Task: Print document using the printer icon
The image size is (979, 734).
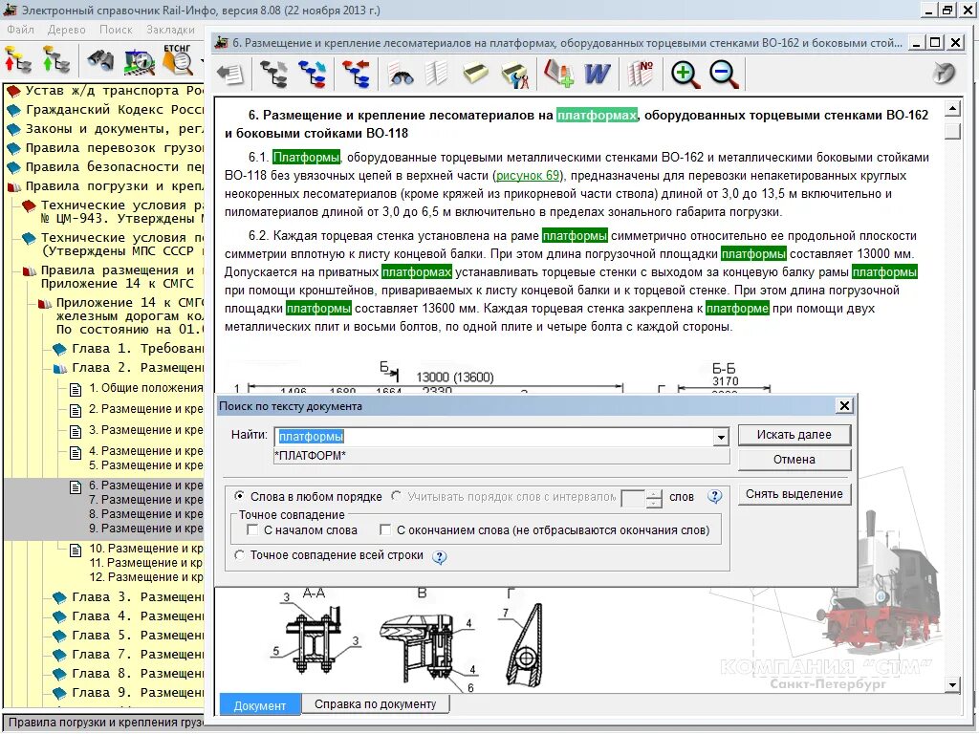Action: click(x=476, y=75)
